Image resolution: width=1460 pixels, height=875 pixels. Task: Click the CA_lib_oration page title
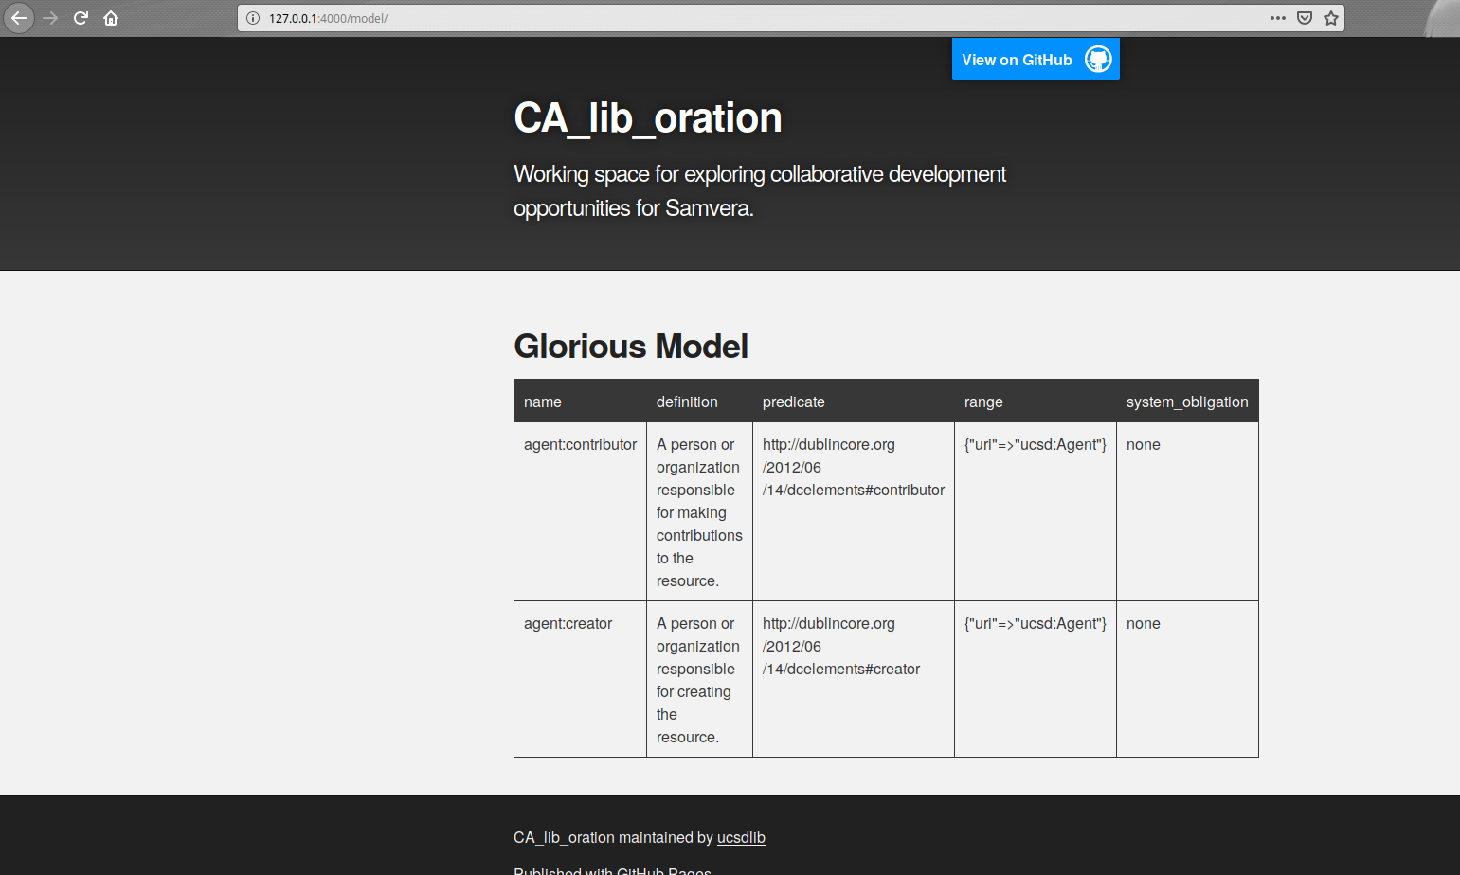(x=647, y=117)
